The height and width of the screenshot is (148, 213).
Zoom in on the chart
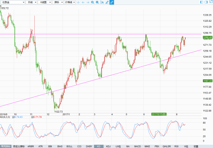93,2
